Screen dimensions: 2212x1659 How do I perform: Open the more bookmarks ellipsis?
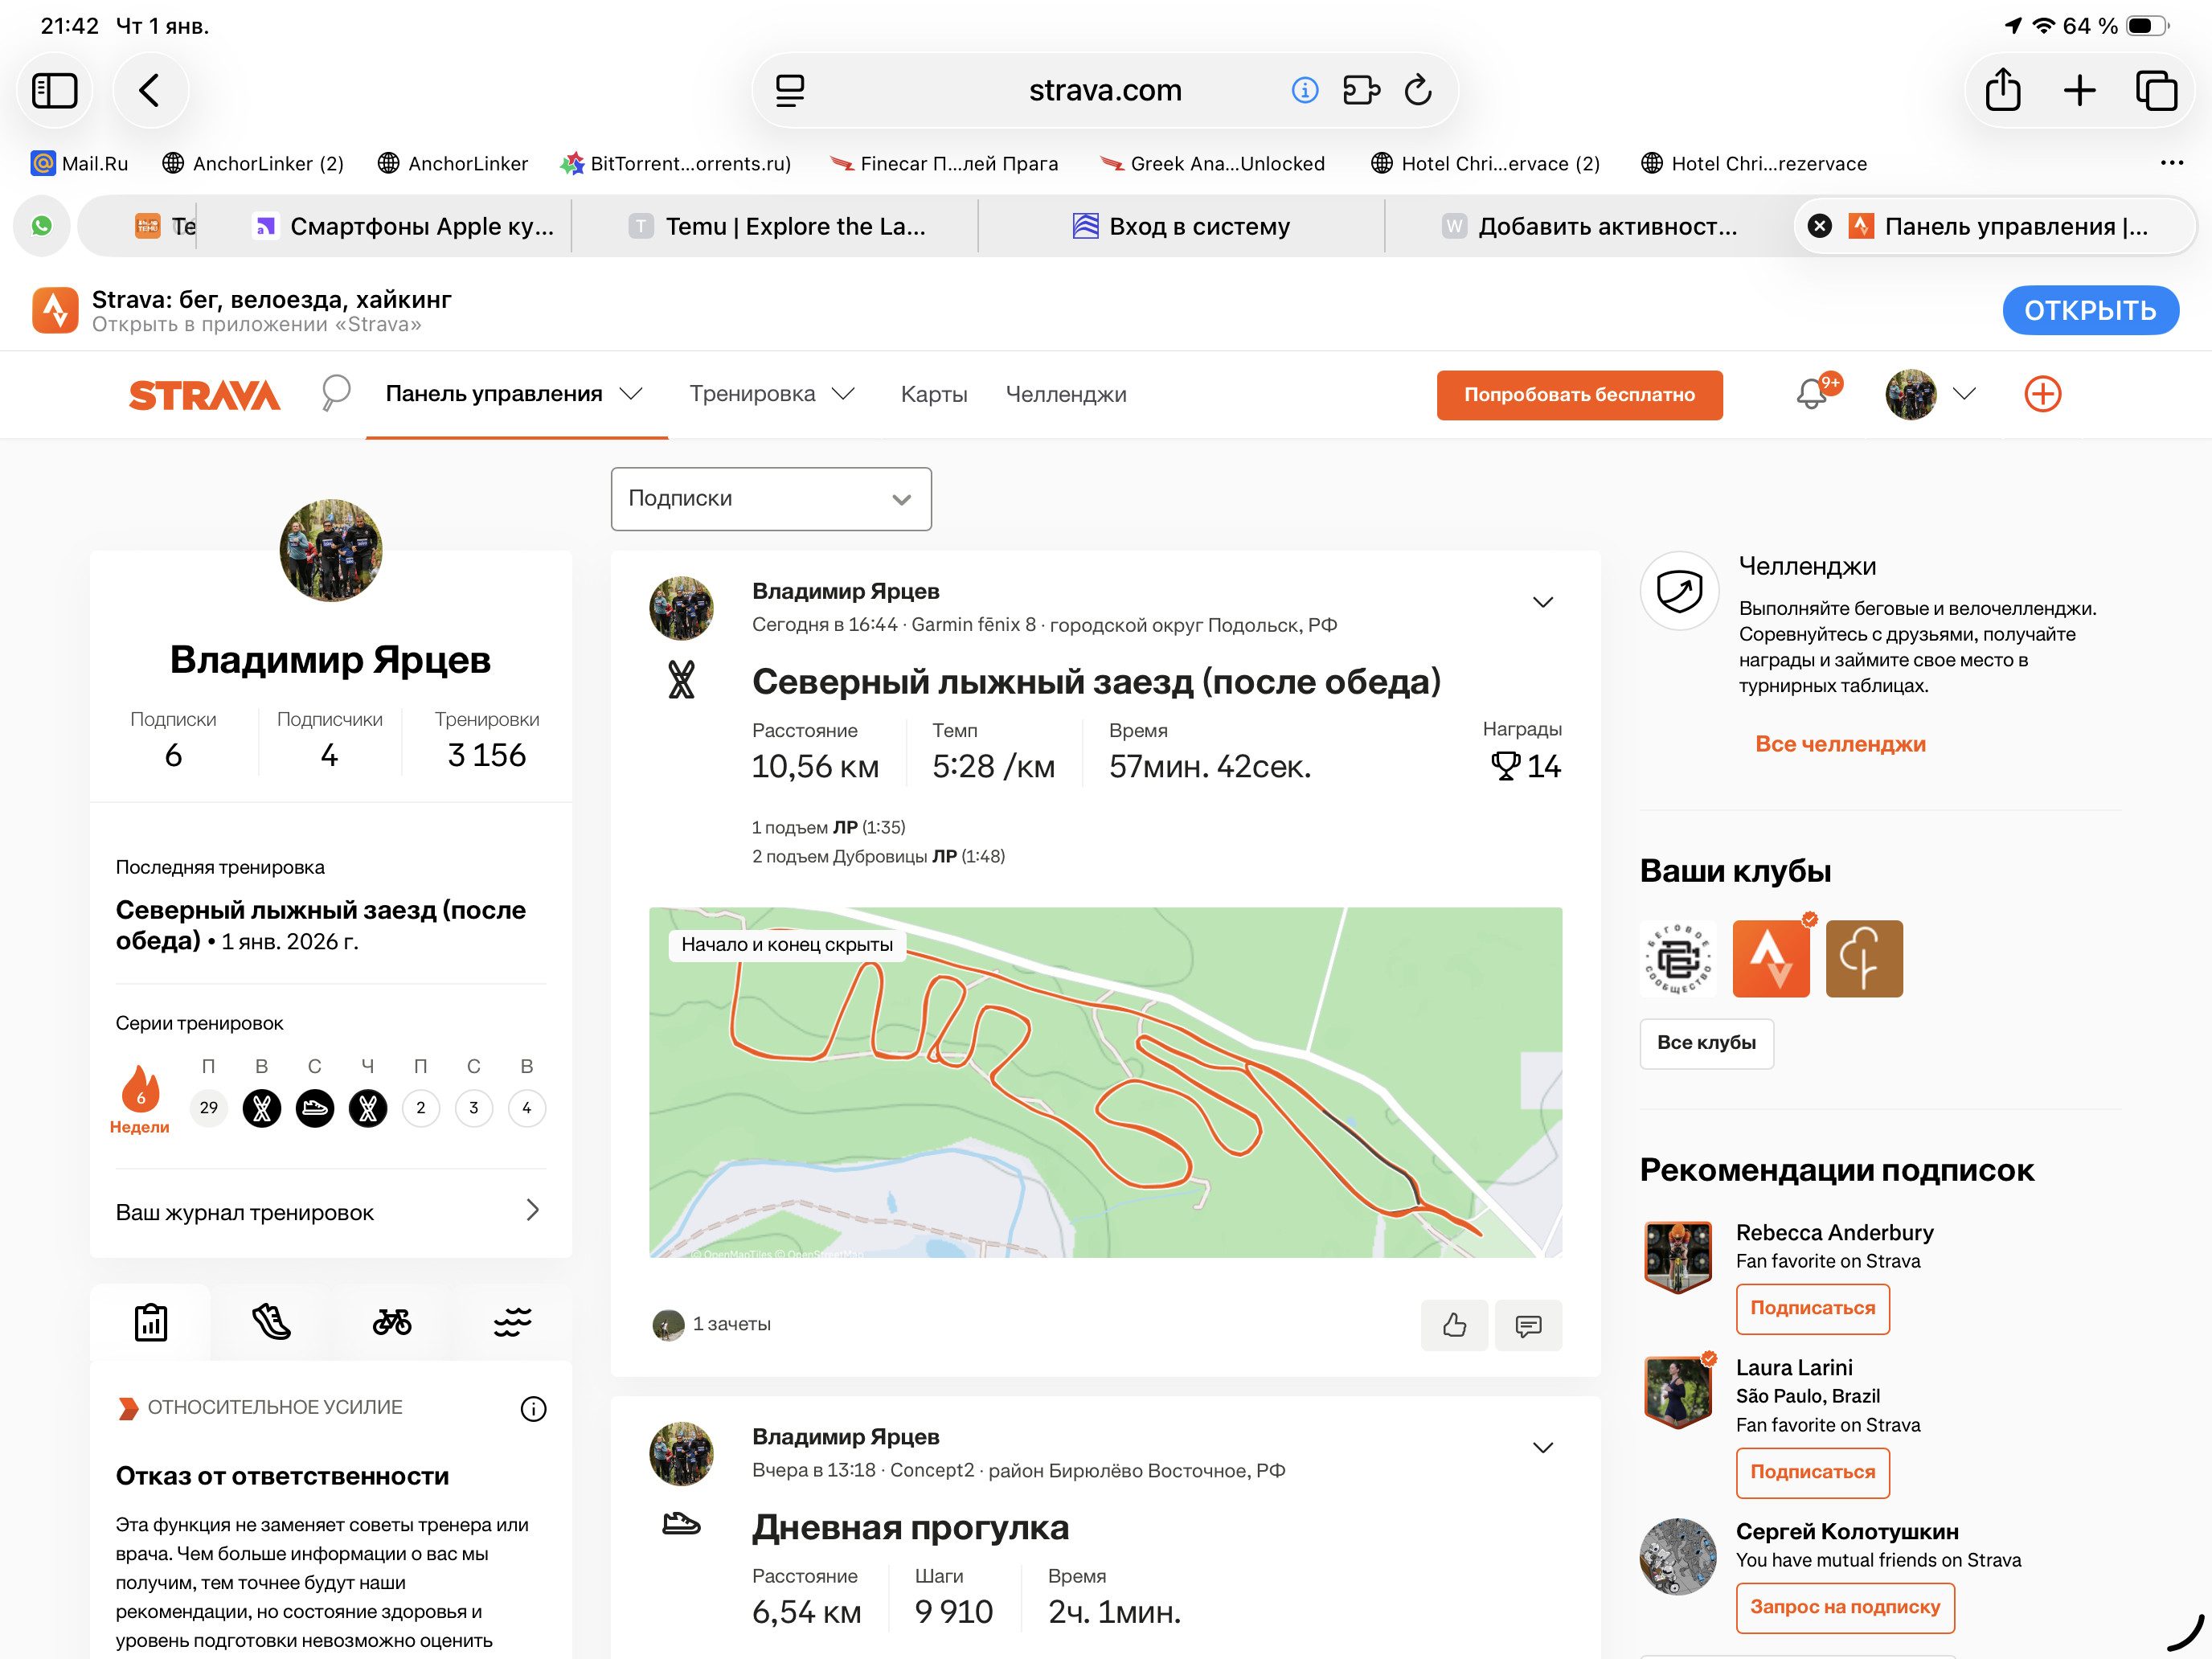(2171, 163)
